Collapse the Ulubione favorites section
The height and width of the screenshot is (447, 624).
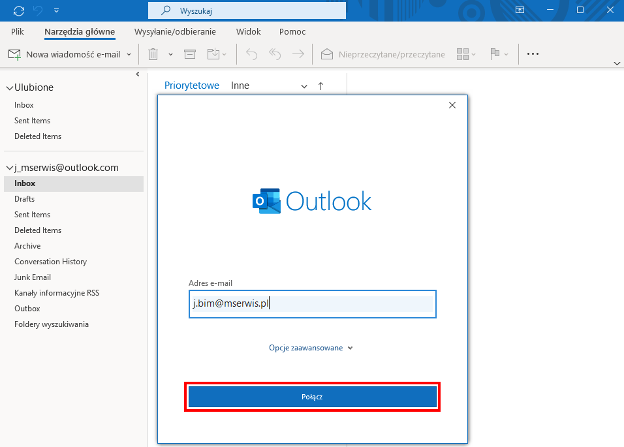point(10,88)
